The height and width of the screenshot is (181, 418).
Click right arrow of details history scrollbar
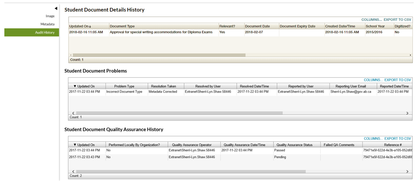[x=410, y=55]
